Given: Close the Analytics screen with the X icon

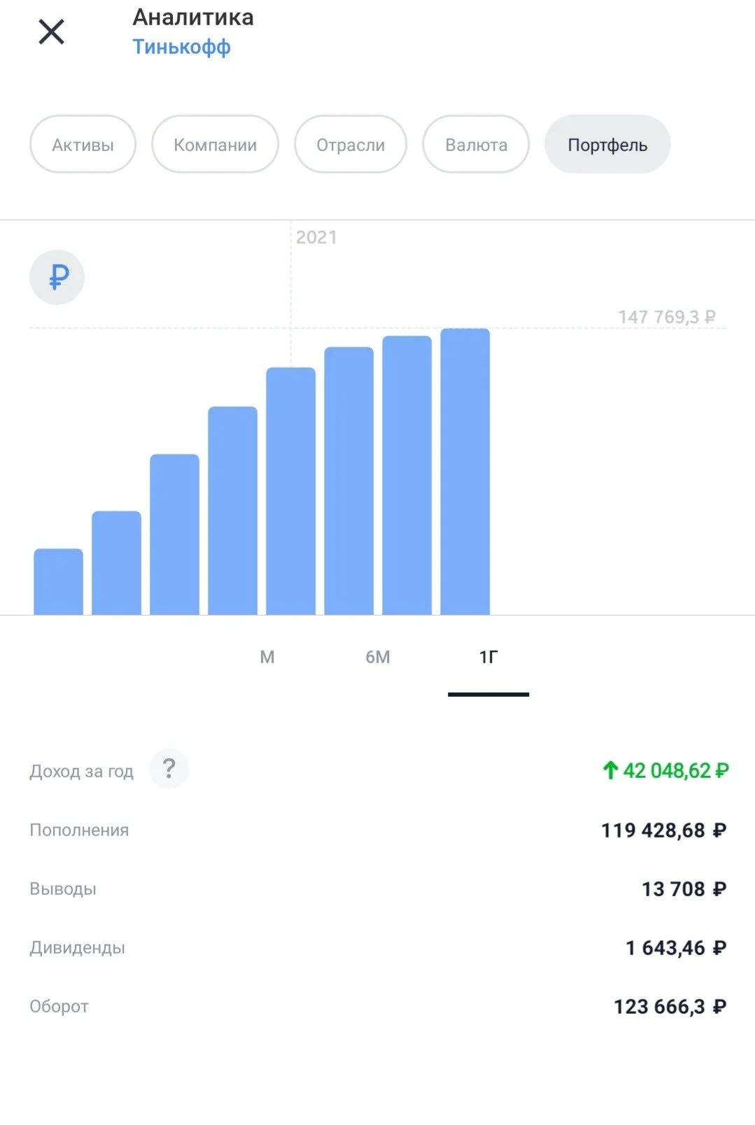Looking at the screenshot, I should (51, 31).
